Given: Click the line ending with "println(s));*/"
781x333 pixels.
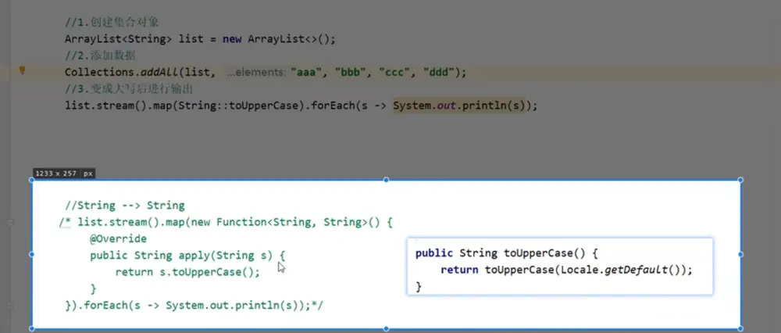Looking at the screenshot, I should click(x=194, y=305).
